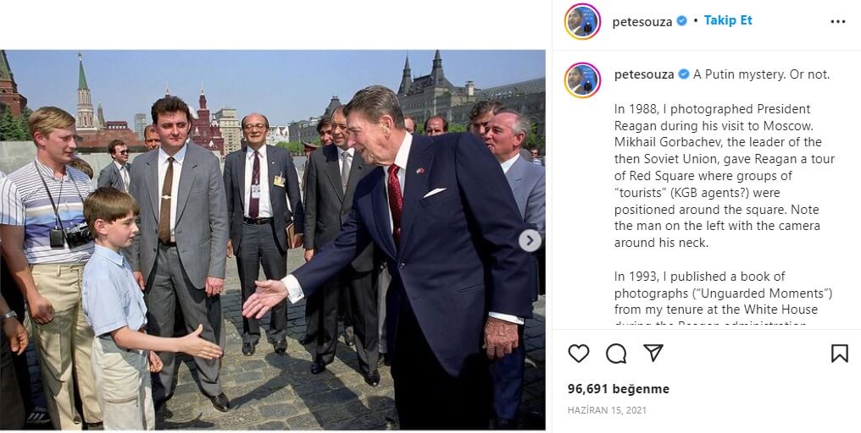Open the three-dot more options menu
Image resolution: width=861 pixels, height=433 pixels.
tap(838, 21)
